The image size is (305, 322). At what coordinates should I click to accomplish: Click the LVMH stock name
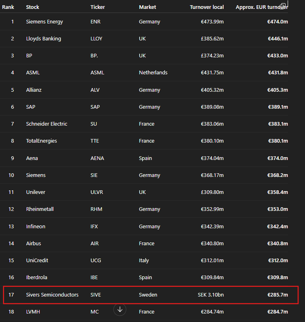tap(33, 312)
